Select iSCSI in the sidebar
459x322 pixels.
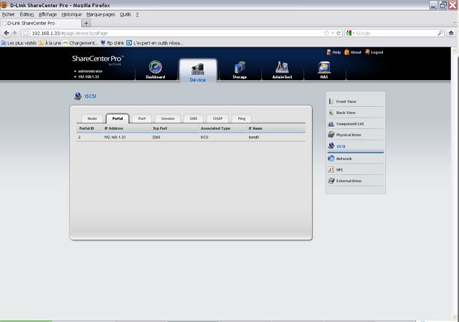pyautogui.click(x=356, y=146)
